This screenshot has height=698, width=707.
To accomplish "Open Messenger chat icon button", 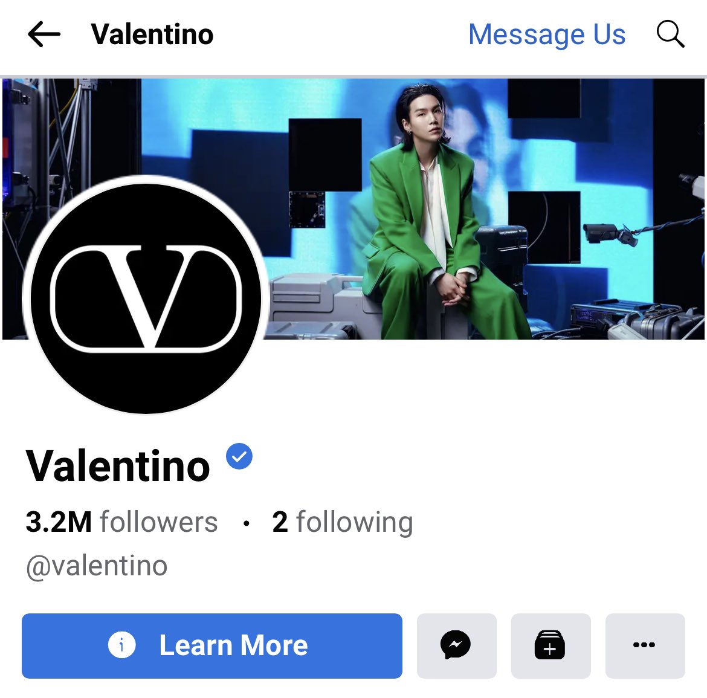I will (x=456, y=645).
